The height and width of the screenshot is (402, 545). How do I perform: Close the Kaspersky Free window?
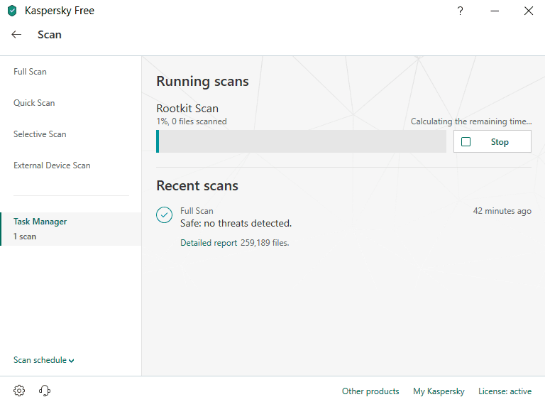point(529,11)
